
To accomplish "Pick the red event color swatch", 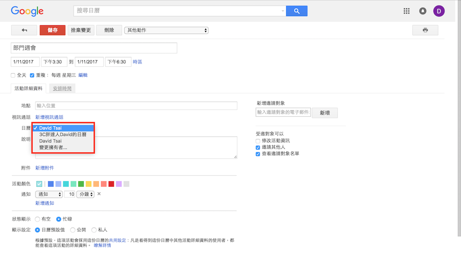I will 111,184.
